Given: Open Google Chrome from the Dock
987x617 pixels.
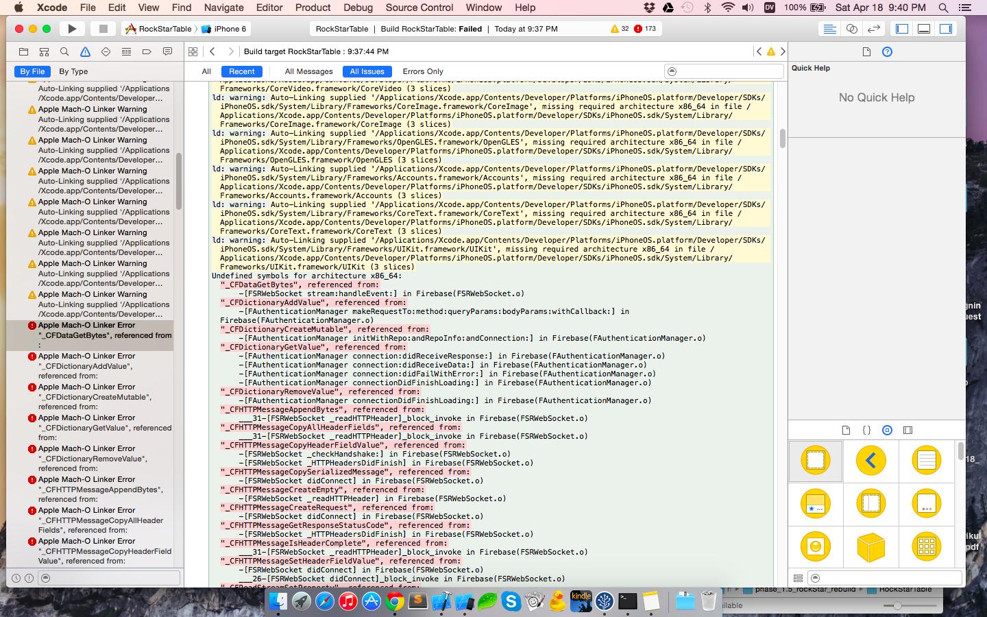Looking at the screenshot, I should (x=394, y=601).
